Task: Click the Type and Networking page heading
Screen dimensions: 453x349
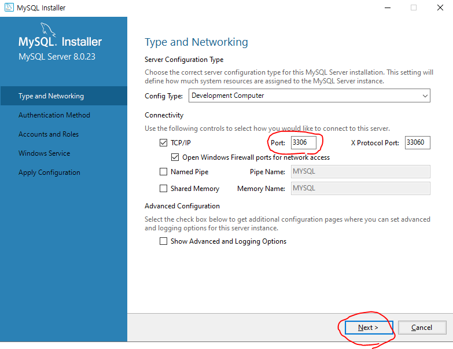Action: click(197, 42)
